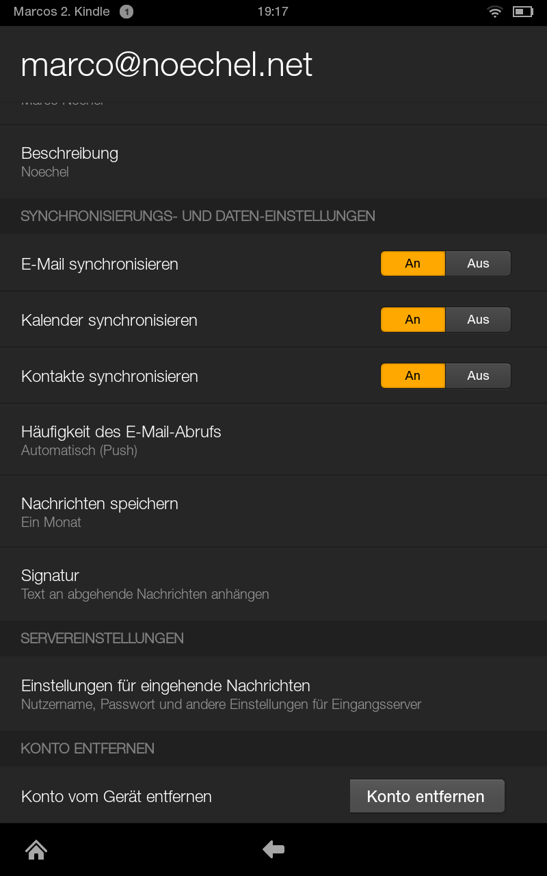The image size is (547, 876).
Task: Tap the clock showing 19:17
Action: [273, 12]
